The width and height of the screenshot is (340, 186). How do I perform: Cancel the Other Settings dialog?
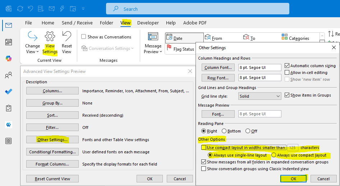323,178
